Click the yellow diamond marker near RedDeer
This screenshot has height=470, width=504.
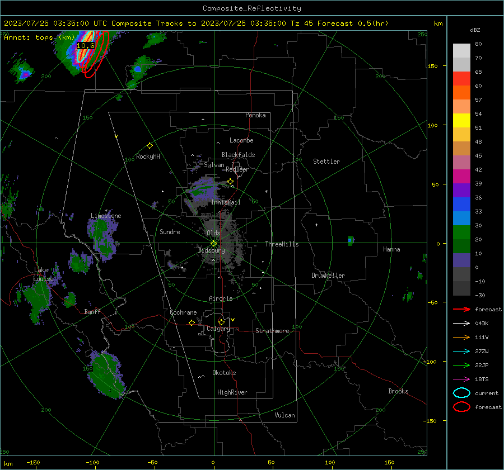pyautogui.click(x=231, y=182)
